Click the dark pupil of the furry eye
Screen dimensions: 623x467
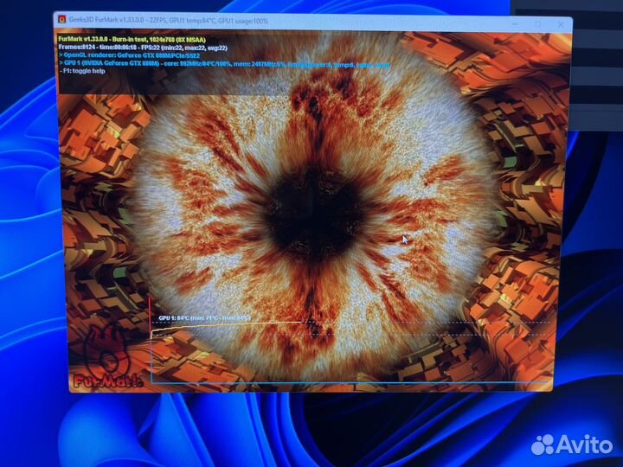(313, 209)
